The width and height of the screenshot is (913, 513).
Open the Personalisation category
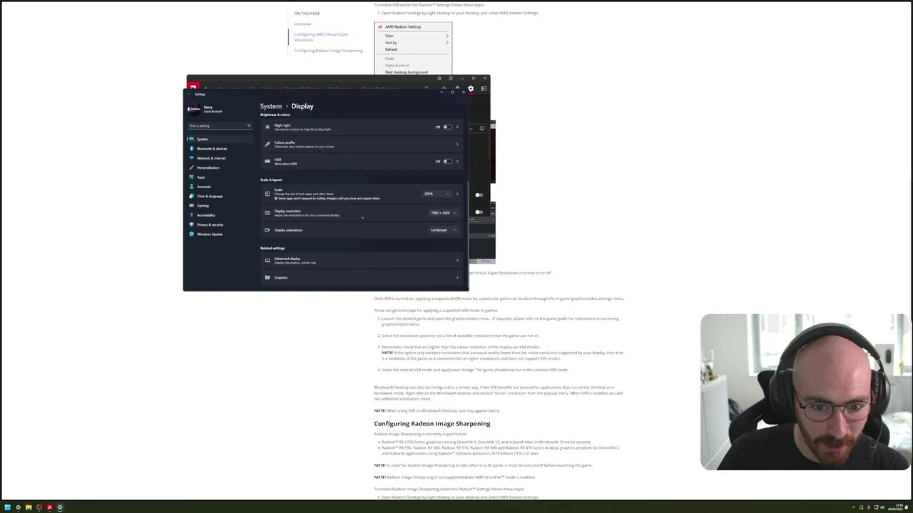point(220,167)
